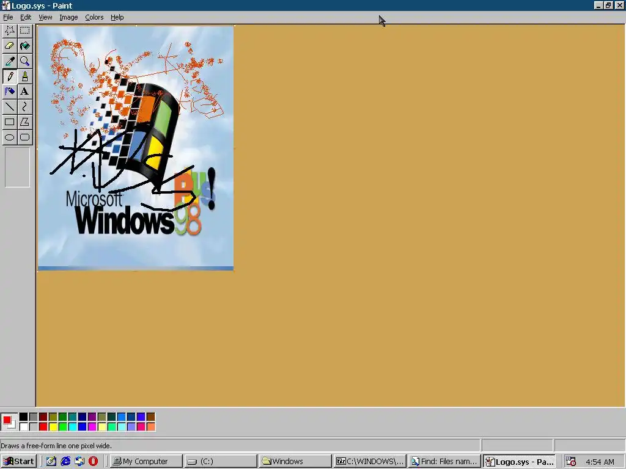Screen dimensions: 626x469
Task: Select the bright red palette swatch
Action: tap(43, 427)
